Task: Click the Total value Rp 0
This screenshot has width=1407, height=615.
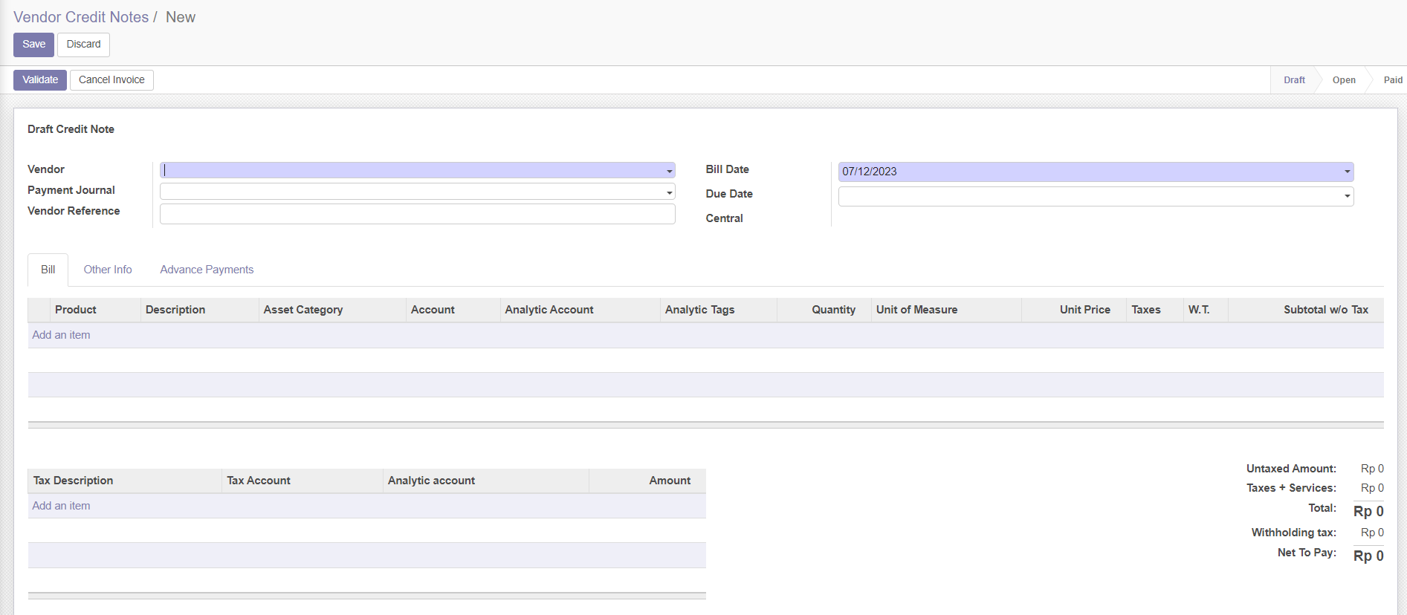Action: [1368, 511]
